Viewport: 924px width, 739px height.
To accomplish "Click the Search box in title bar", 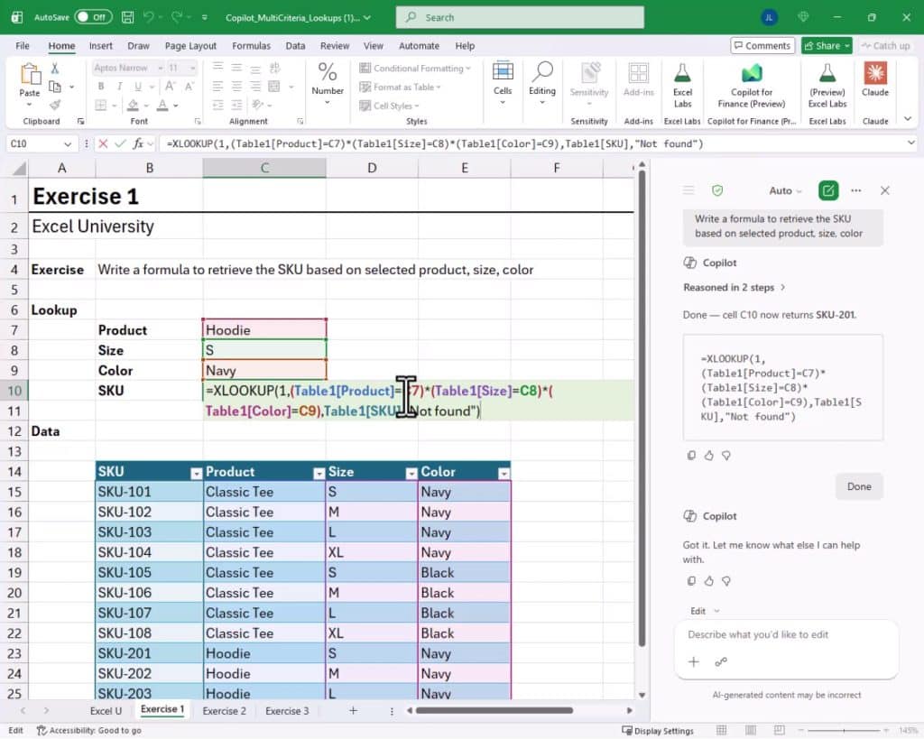I will [520, 17].
